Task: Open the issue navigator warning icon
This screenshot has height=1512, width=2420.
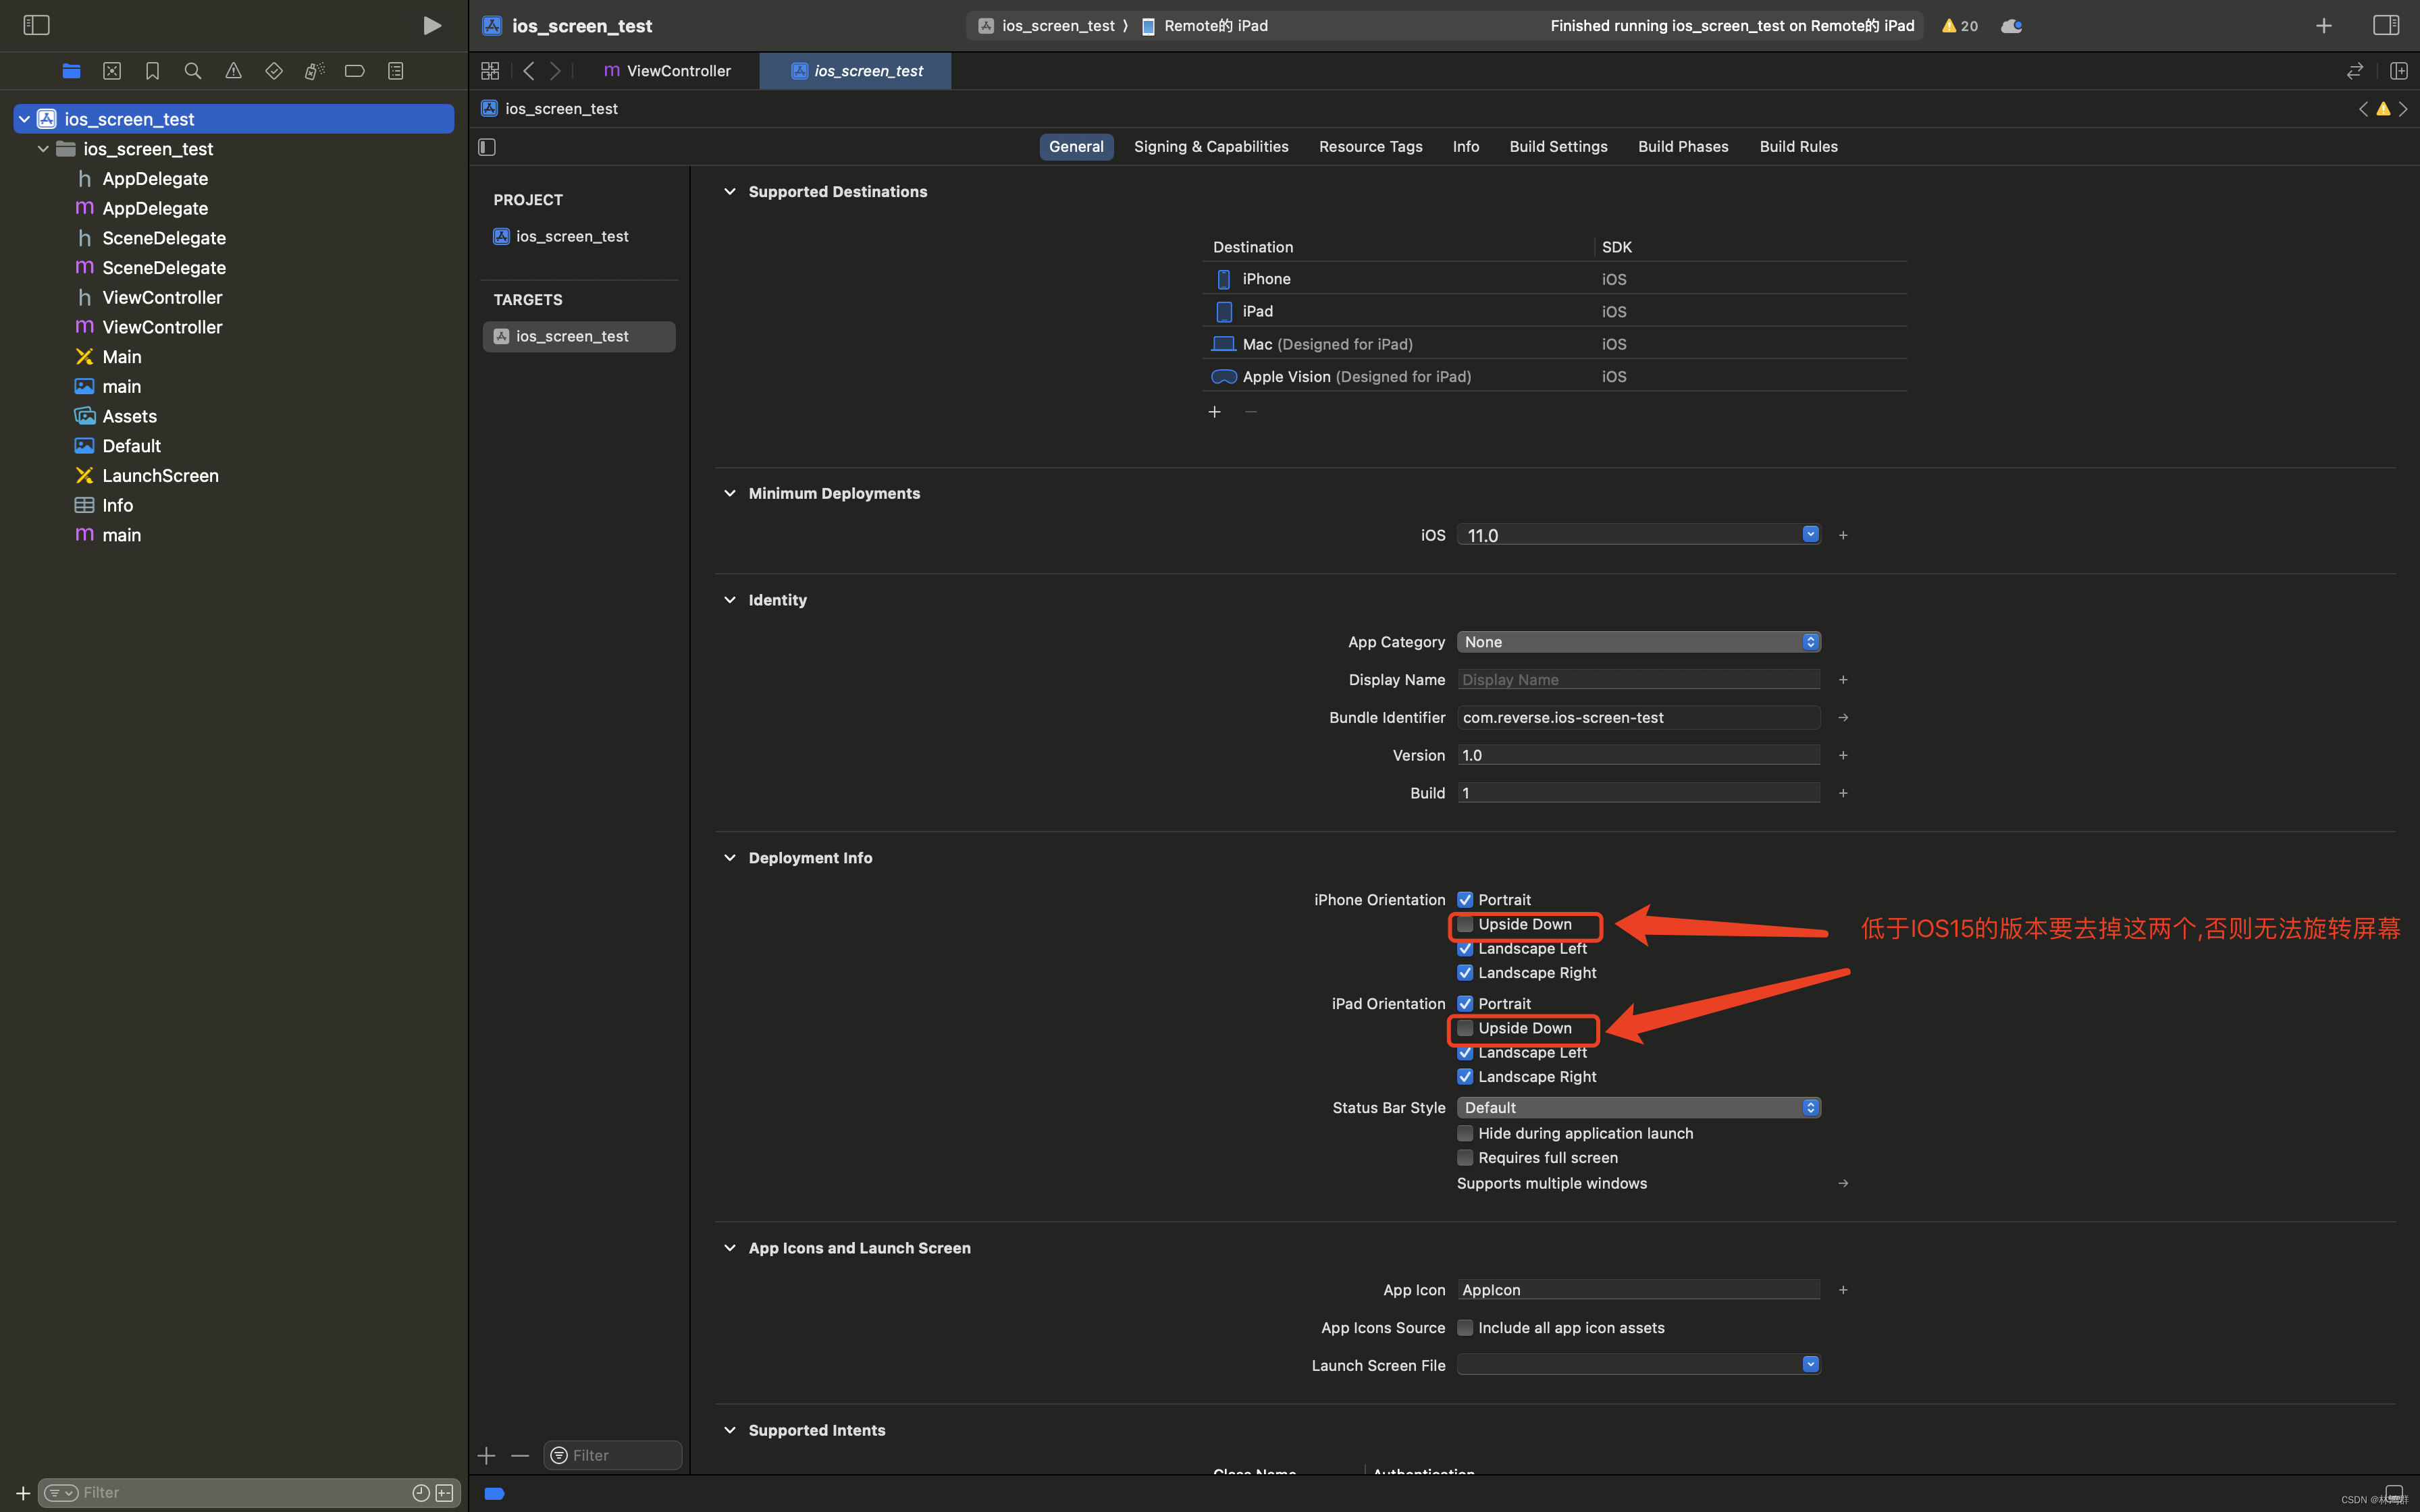Action: point(233,71)
